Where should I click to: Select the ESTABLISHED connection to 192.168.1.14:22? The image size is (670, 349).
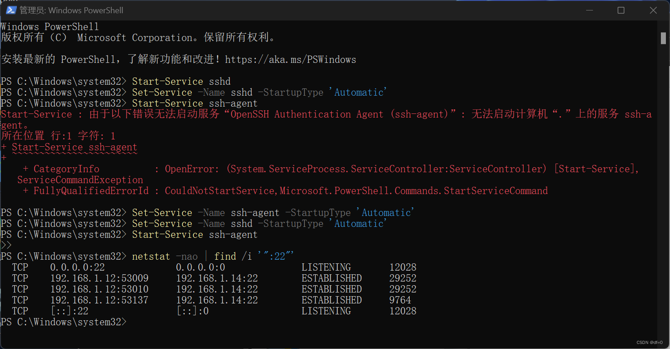coord(216,278)
